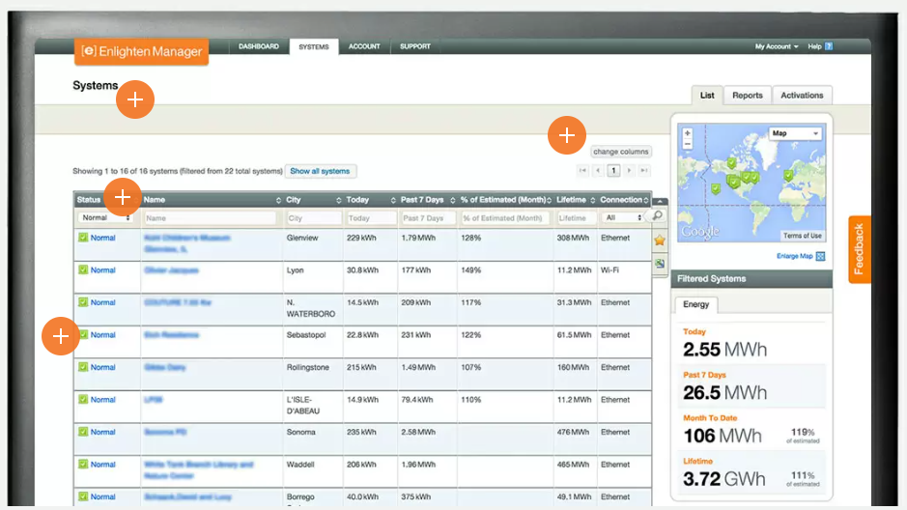Image resolution: width=907 pixels, height=510 pixels.
Task: Open the map Terms of Use link
Action: point(803,236)
